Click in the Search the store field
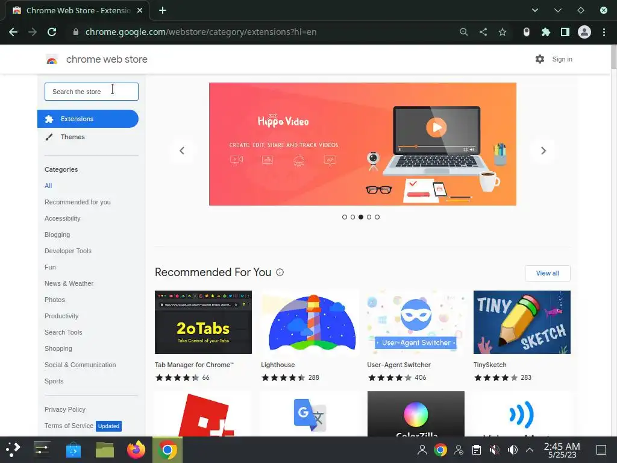 [x=92, y=92]
